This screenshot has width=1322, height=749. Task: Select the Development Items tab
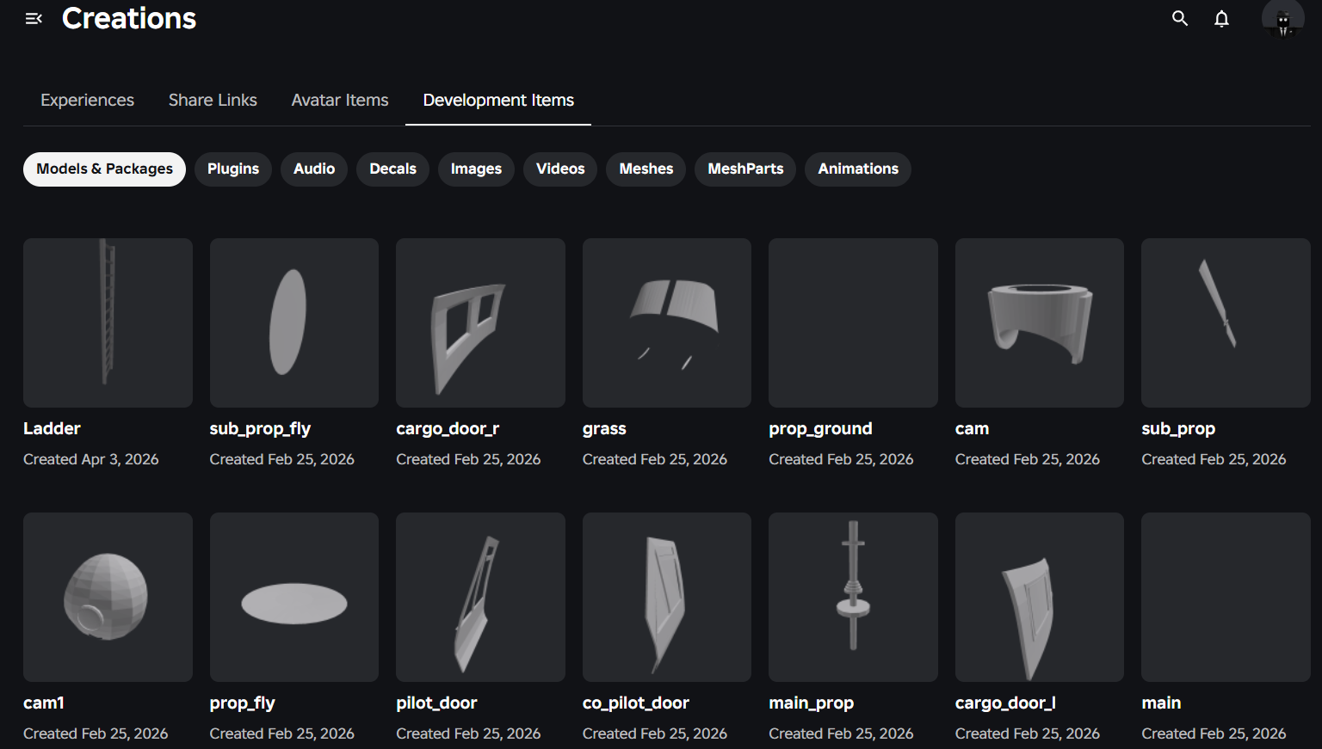click(x=498, y=100)
